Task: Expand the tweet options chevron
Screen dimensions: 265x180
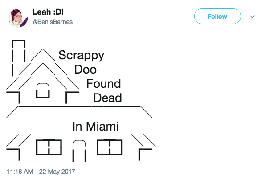Action: click(x=252, y=17)
